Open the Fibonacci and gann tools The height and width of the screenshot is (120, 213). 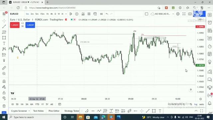pos(4,32)
